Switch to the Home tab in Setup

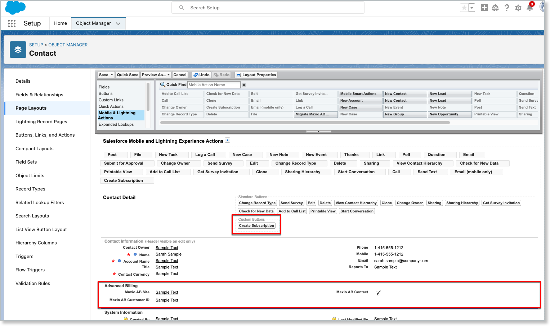click(x=60, y=23)
